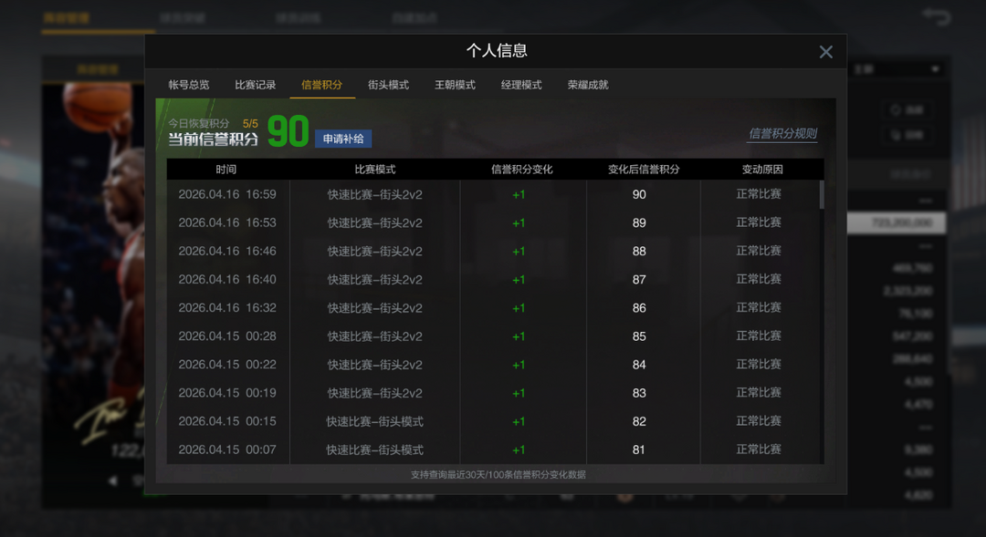Select the 2026.04.15 00:19 timestamp
The height and width of the screenshot is (537, 986).
point(227,393)
